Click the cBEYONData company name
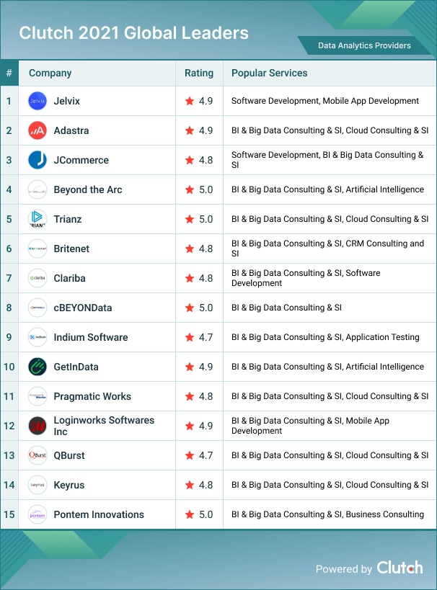The height and width of the screenshot is (590, 437). tap(82, 308)
